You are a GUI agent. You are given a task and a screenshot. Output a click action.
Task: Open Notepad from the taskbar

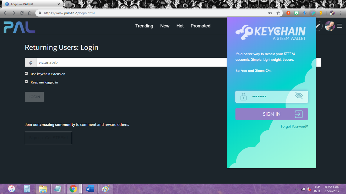pyautogui.click(x=58, y=189)
